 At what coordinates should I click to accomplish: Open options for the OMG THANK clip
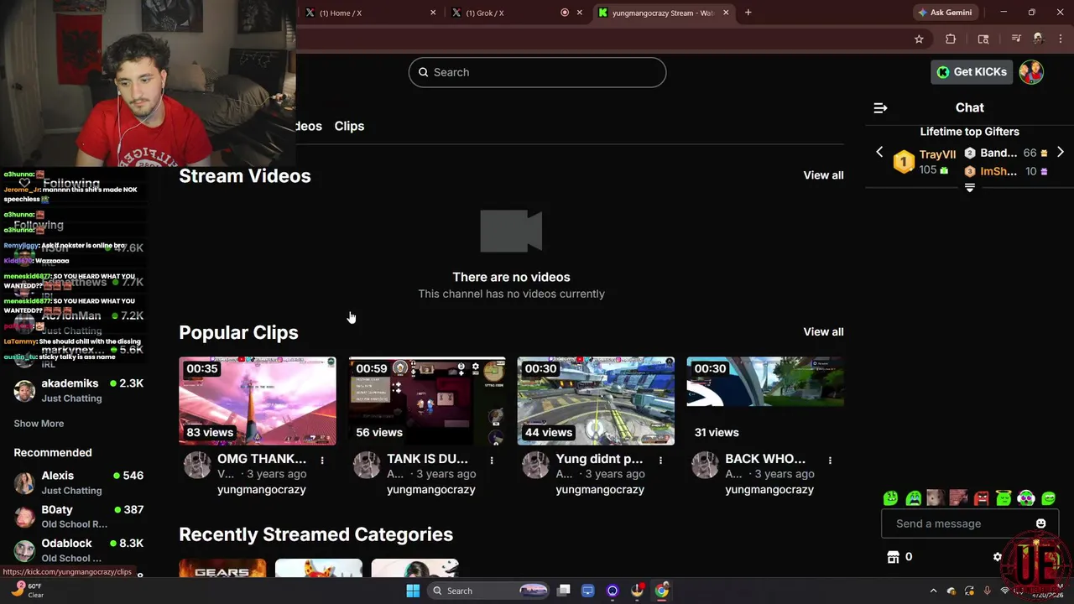(x=322, y=460)
